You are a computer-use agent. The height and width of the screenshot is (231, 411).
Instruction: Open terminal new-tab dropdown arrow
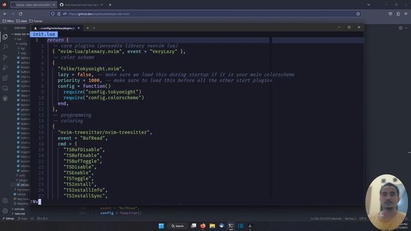pyautogui.click(x=94, y=28)
